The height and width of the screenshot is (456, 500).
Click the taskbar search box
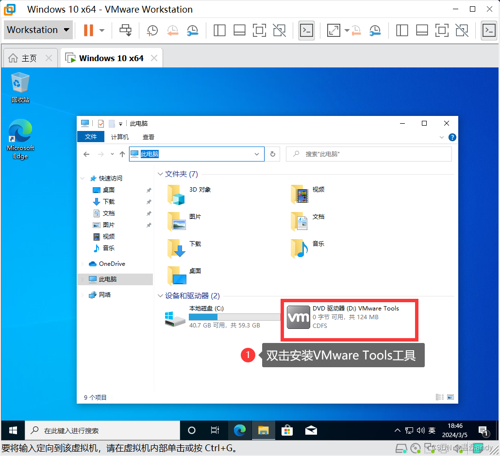102,431
